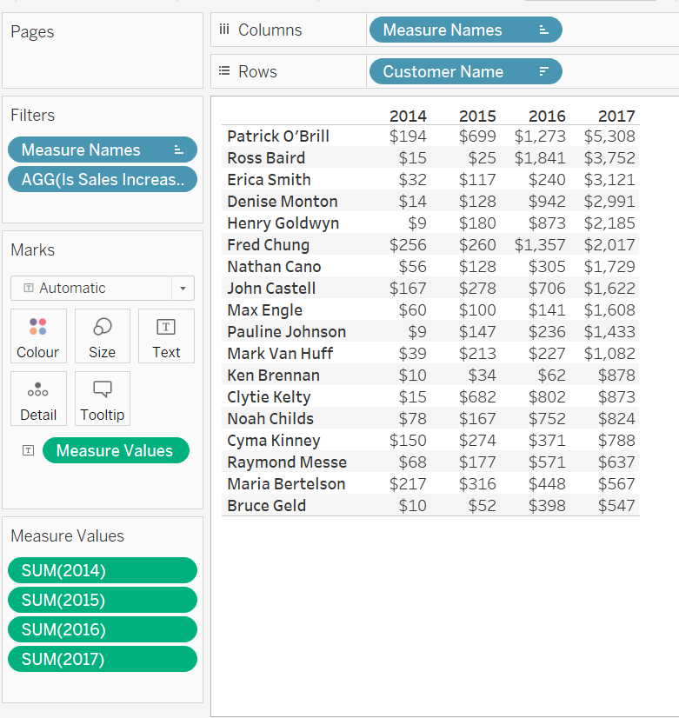This screenshot has width=679, height=718.
Task: Click text icon beside Measure Values pill
Action: point(29,450)
